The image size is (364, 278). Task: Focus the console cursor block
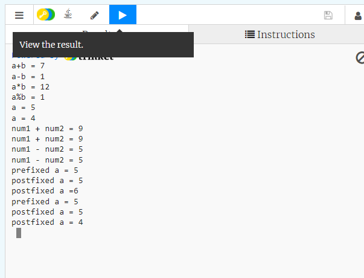pyautogui.click(x=19, y=233)
